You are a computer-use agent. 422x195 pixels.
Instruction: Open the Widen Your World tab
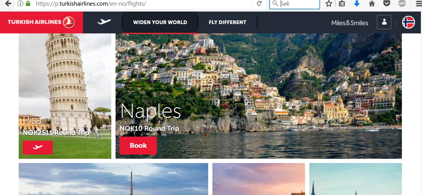[x=160, y=22]
